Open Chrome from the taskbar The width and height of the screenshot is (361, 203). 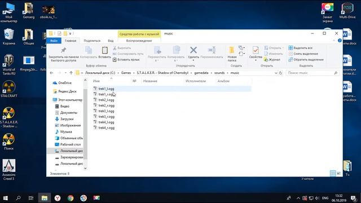71,198
